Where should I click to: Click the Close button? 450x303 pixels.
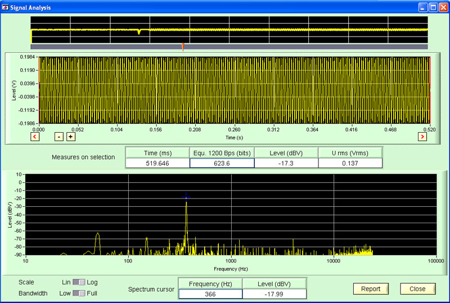click(418, 289)
